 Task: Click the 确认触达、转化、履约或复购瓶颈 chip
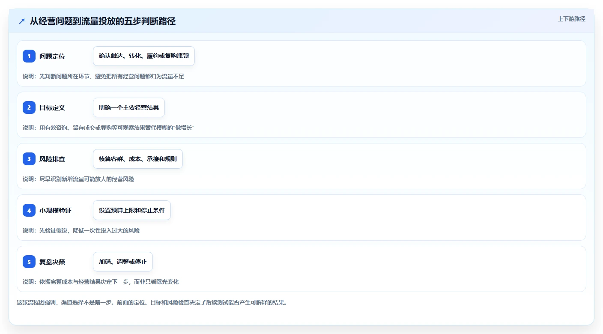(144, 56)
